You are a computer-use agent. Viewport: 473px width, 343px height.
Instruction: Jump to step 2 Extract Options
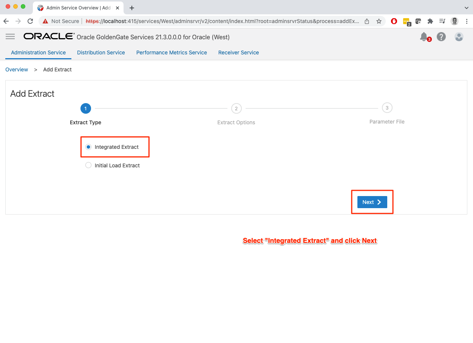click(x=236, y=109)
